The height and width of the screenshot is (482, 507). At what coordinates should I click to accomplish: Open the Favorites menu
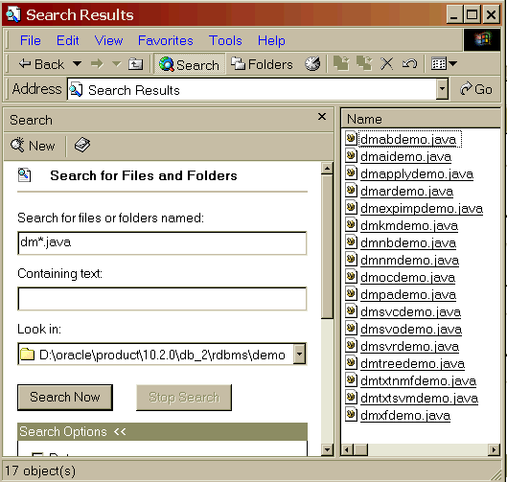tap(166, 41)
